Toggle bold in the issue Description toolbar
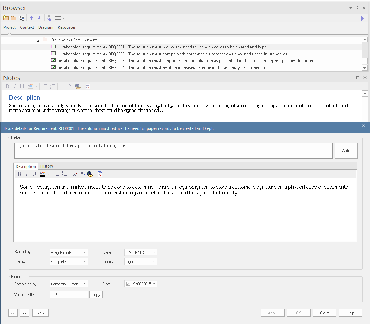Screen dimensions: 370x324 coord(19,174)
